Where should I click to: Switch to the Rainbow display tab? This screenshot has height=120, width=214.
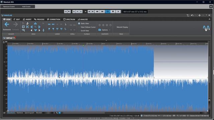pos(20,113)
